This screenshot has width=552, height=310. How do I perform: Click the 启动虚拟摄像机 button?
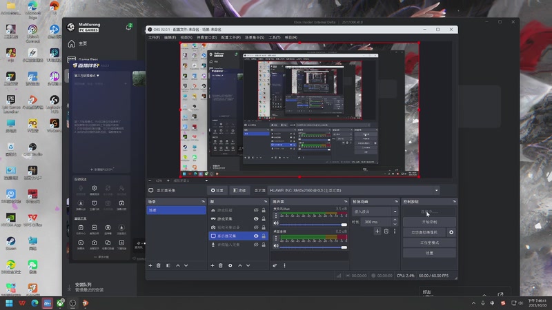pyautogui.click(x=424, y=232)
